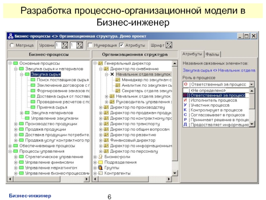266x200 pixels.
Task: Select Заключение договоров tree row
Action: (63, 85)
